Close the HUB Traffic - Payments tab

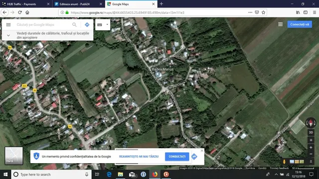click(48, 4)
